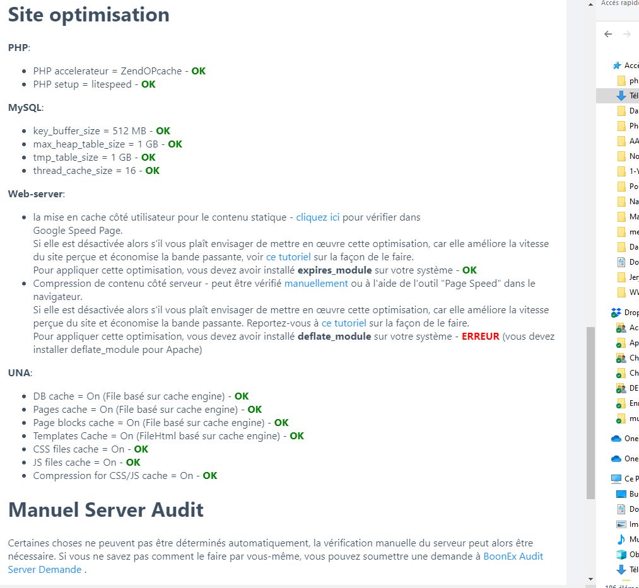Open the Dropbox icon in navigation pane
The width and height of the screenshot is (639, 588).
pyautogui.click(x=616, y=313)
